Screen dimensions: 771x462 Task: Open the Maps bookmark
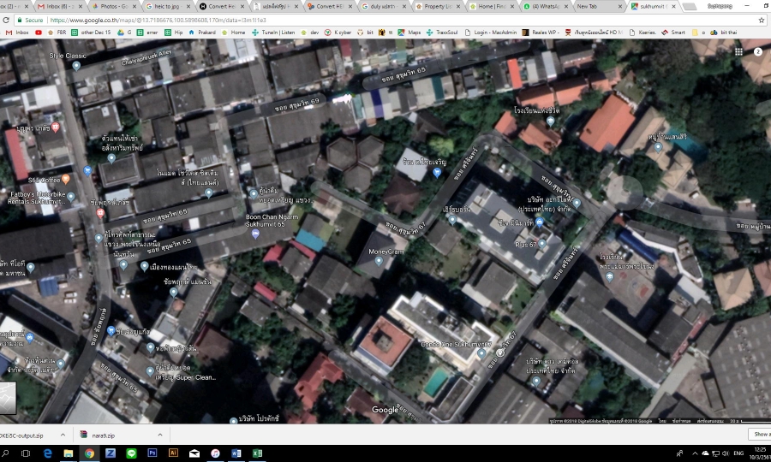pyautogui.click(x=409, y=33)
